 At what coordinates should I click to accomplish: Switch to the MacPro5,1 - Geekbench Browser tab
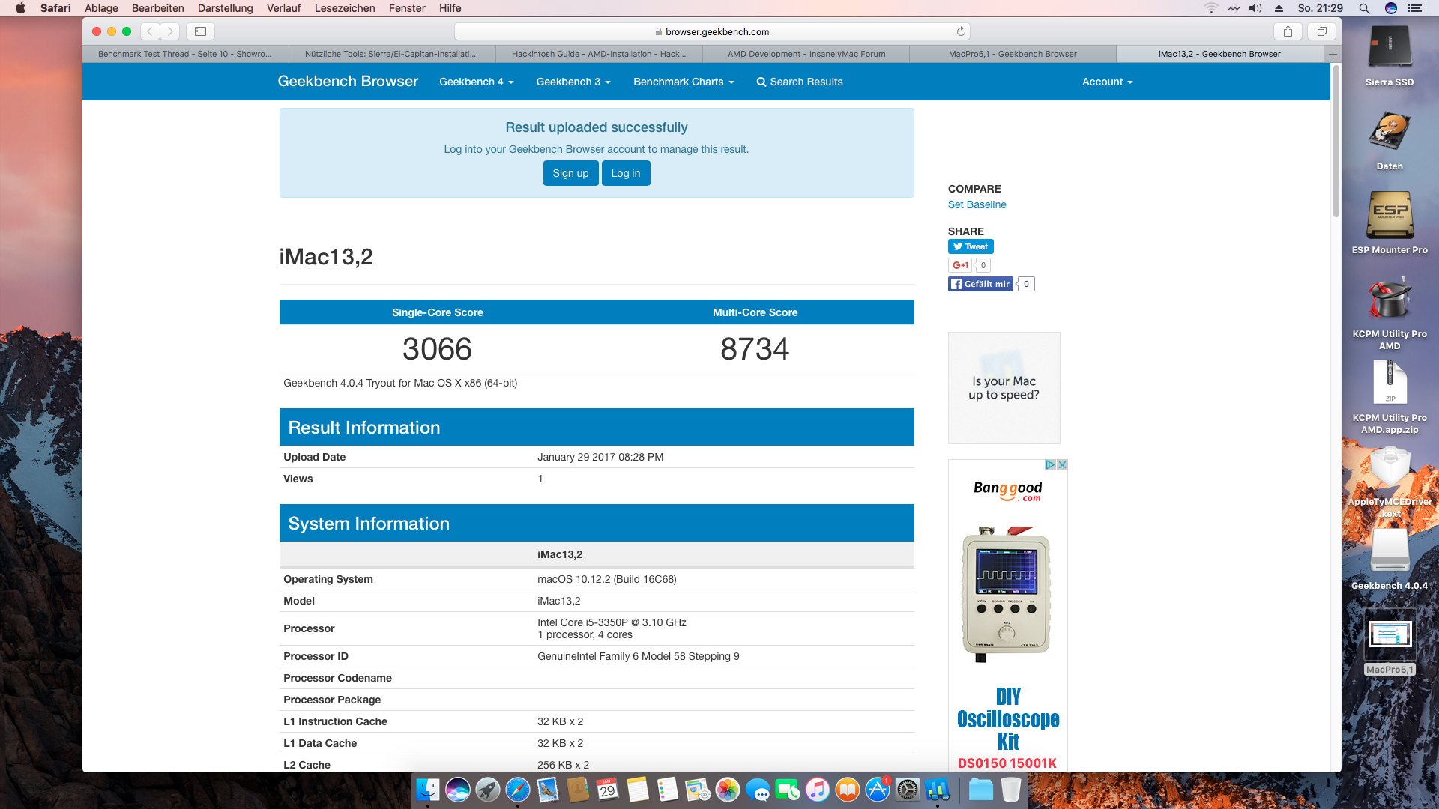click(x=1013, y=54)
